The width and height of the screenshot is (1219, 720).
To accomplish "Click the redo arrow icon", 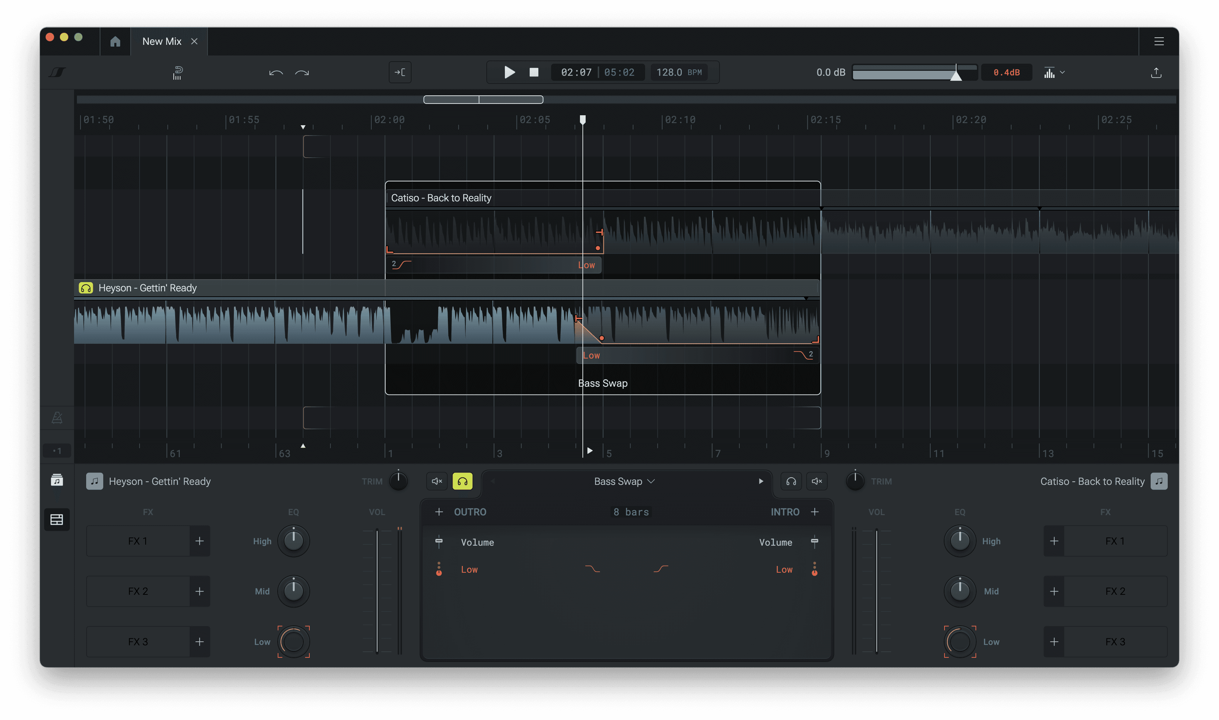I will coord(302,73).
